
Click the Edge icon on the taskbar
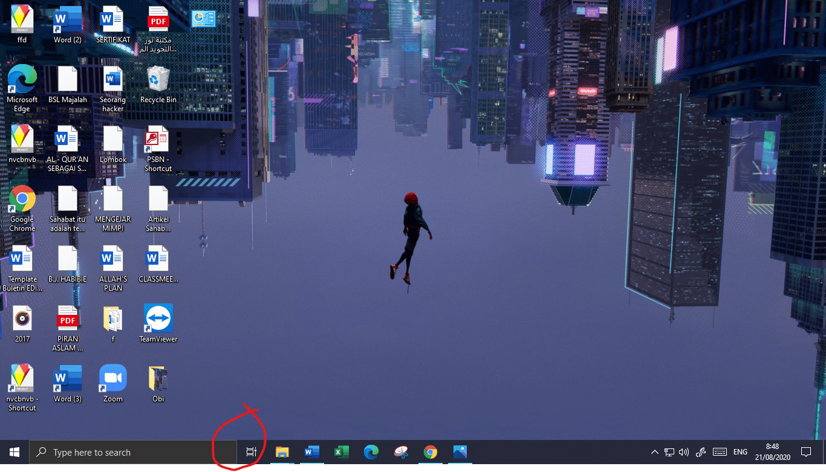tap(371, 452)
